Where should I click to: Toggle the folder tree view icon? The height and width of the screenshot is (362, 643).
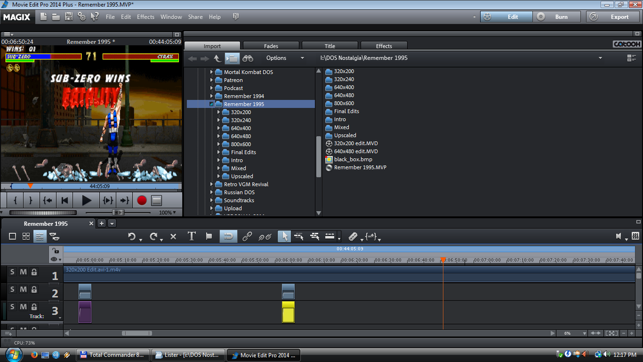[x=232, y=58]
